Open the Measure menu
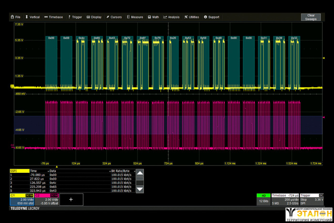334x223 pixels. 135,17
